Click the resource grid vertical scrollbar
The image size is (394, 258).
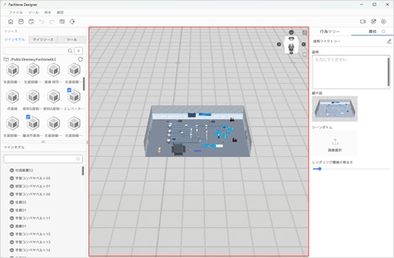pyautogui.click(x=84, y=84)
